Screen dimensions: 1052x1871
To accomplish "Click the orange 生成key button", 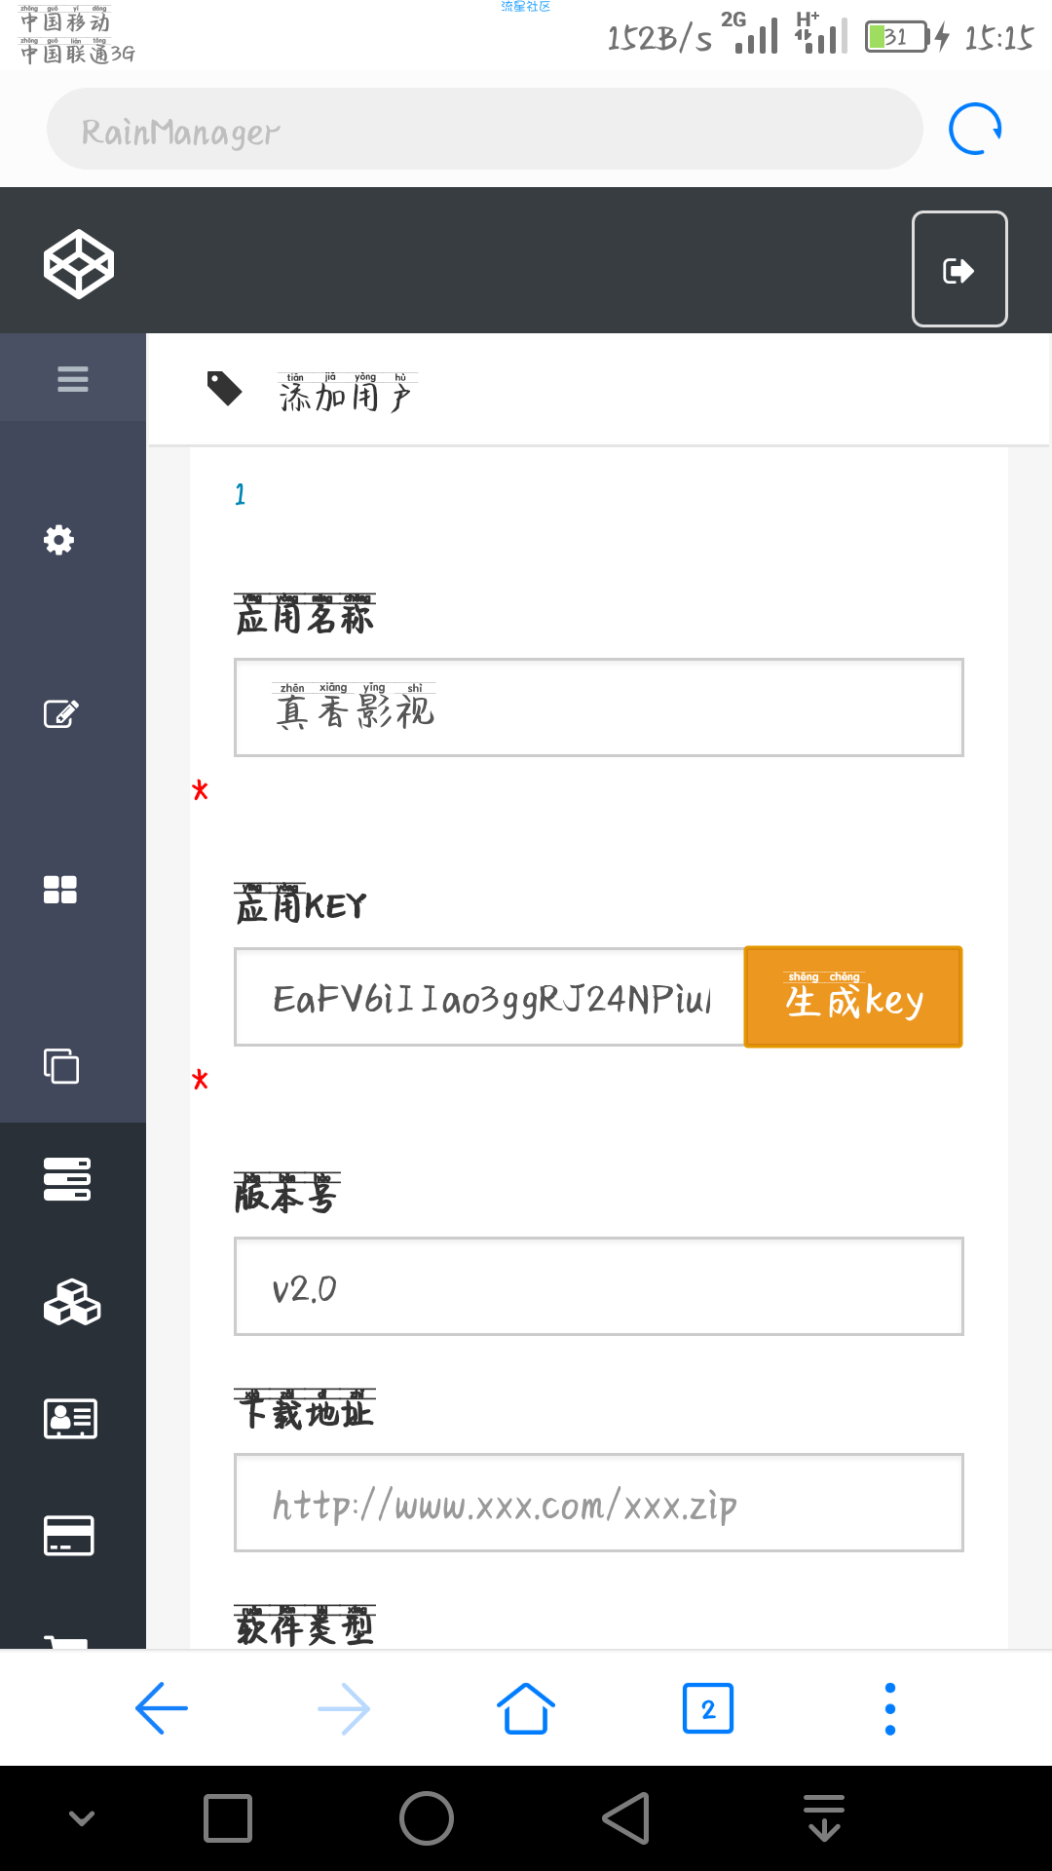I will click(x=853, y=997).
